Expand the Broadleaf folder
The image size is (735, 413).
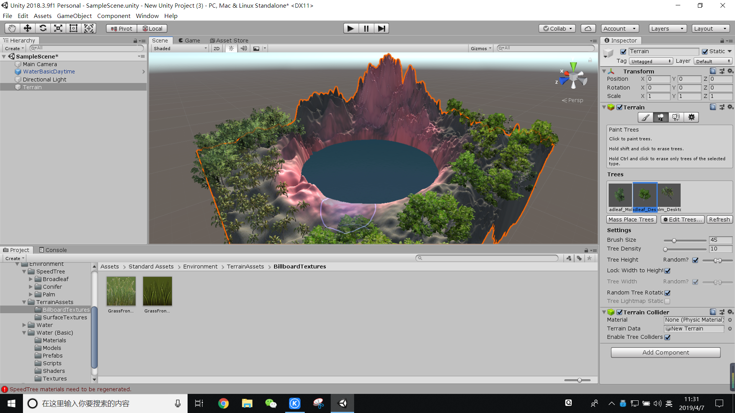coord(31,279)
